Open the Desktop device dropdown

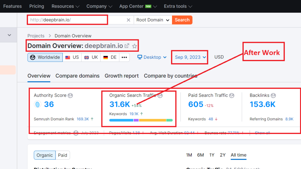152,57
